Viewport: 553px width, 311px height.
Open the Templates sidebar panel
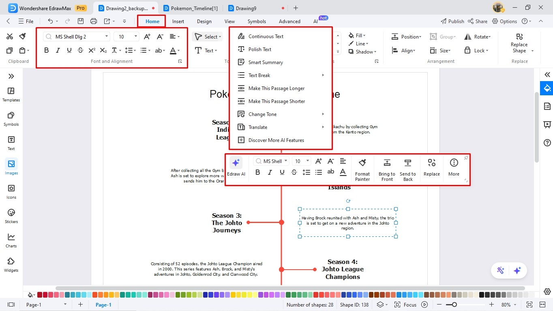click(x=11, y=94)
